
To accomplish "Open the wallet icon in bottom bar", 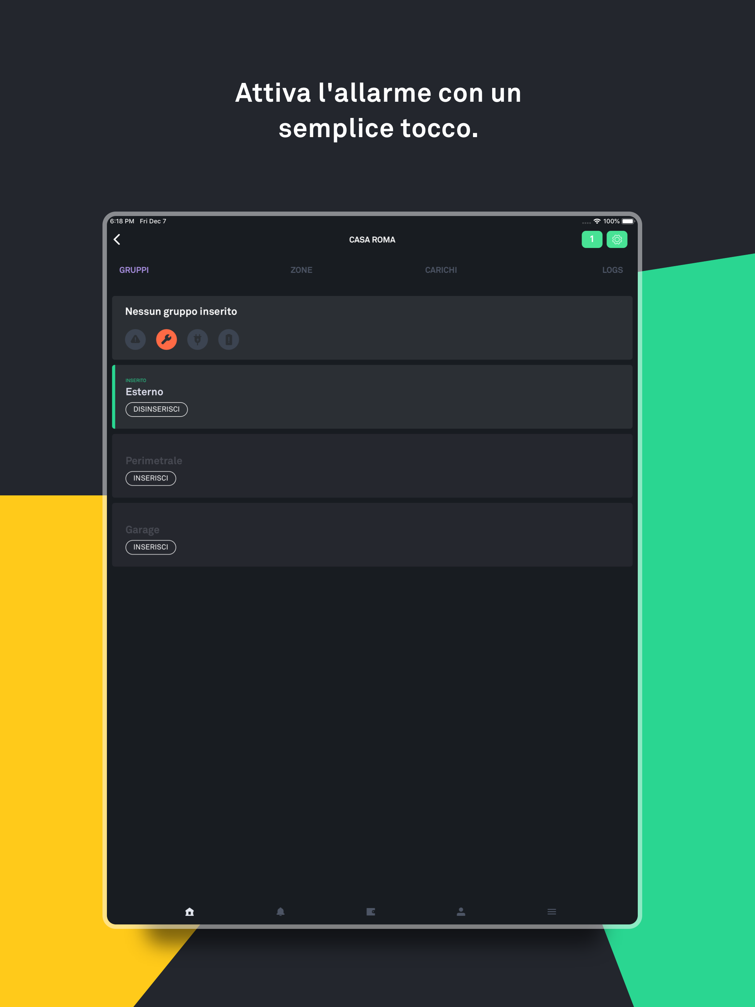I will pos(370,912).
